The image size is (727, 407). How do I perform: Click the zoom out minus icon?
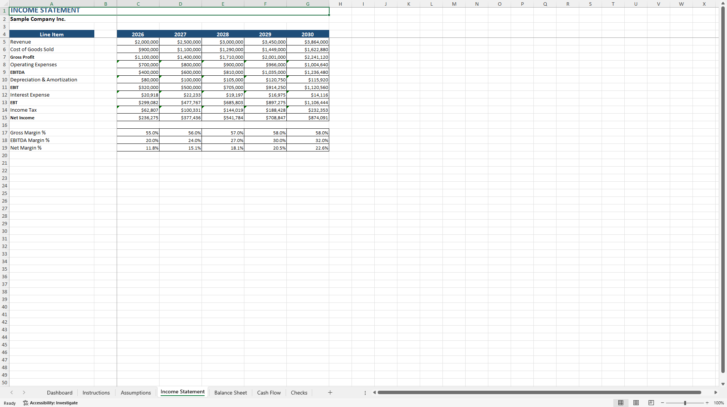[x=662, y=403]
